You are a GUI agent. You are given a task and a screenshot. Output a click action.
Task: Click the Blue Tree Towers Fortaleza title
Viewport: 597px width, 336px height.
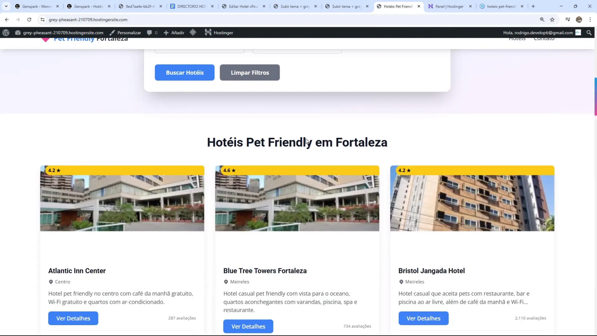265,271
